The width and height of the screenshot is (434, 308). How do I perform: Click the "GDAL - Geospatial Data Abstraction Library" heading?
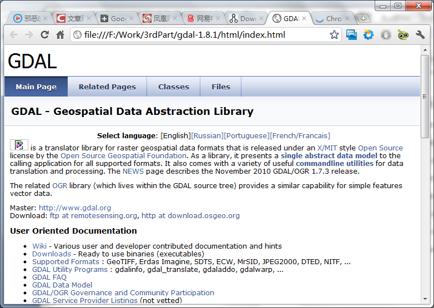[x=132, y=111]
